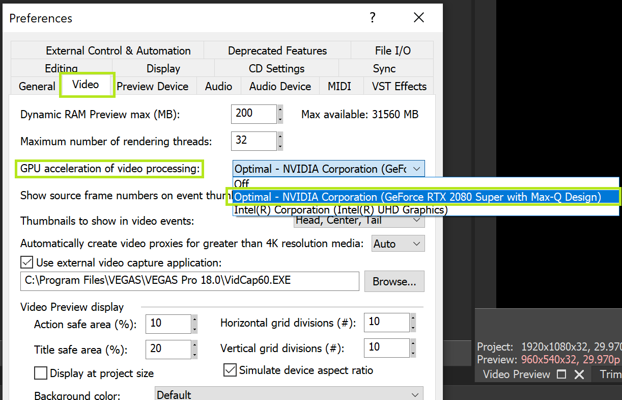
Task: Increase Horizontal grid divisions value
Action: 413,317
